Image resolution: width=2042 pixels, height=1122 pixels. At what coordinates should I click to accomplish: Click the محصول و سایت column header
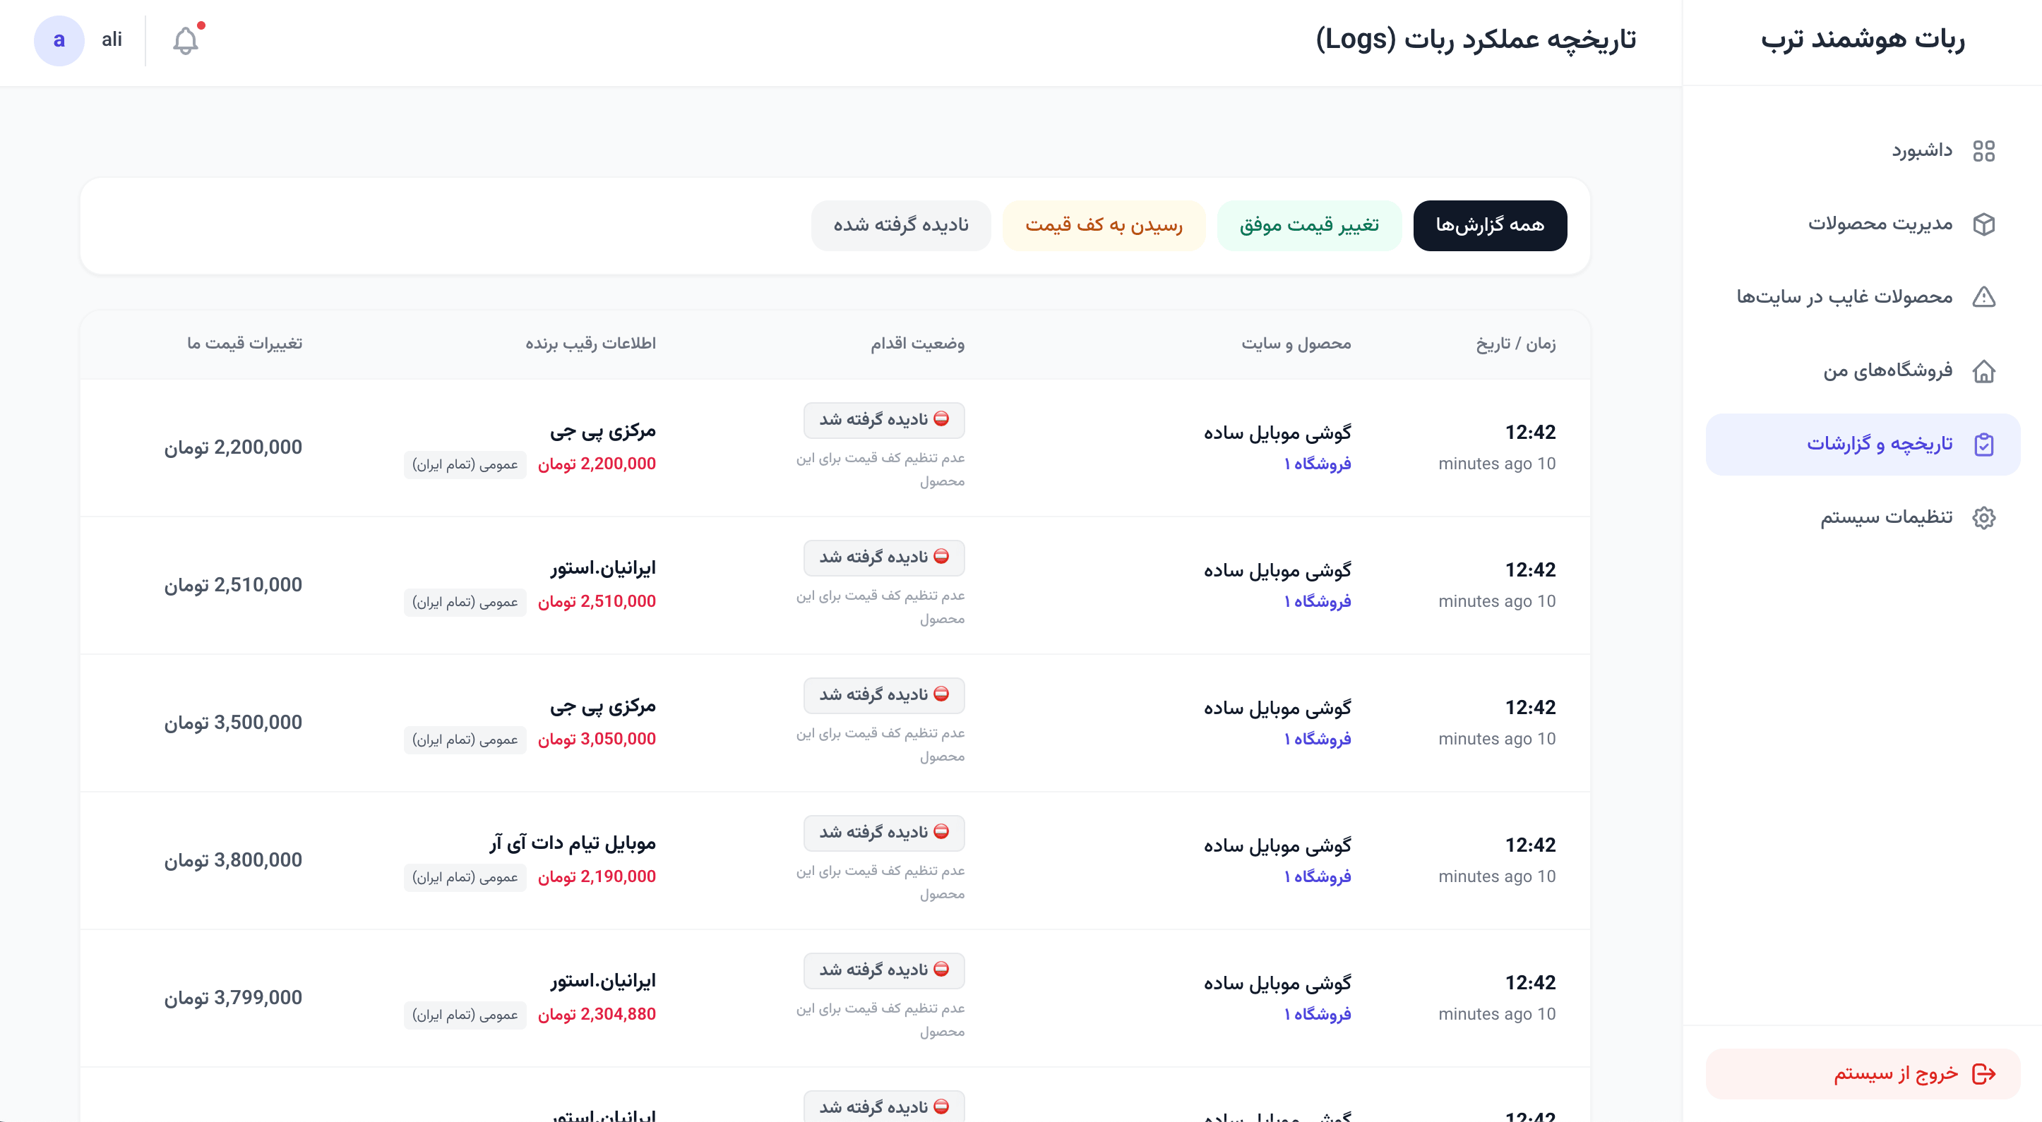1296,344
